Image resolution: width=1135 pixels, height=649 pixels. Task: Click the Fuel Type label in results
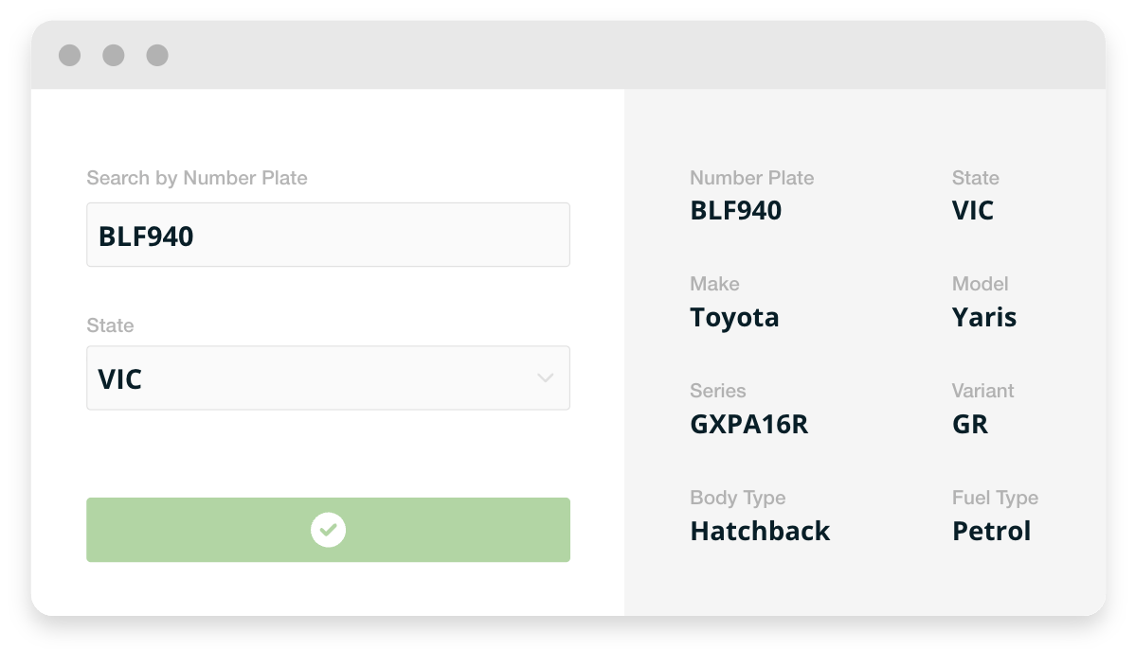[x=995, y=498]
